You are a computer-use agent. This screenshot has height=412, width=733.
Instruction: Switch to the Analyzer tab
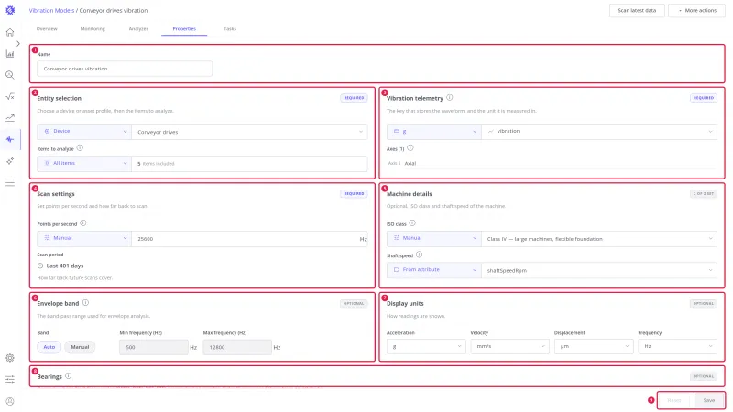pos(138,29)
